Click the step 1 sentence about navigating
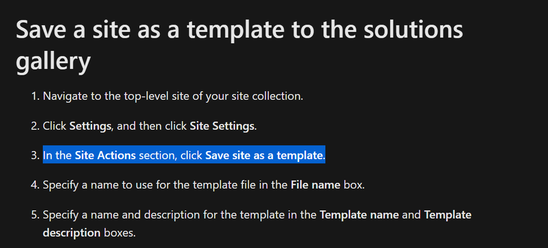The width and height of the screenshot is (548, 248). click(173, 96)
